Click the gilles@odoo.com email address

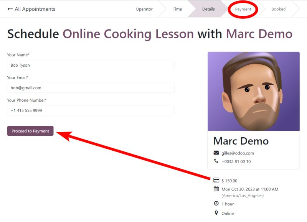point(238,153)
